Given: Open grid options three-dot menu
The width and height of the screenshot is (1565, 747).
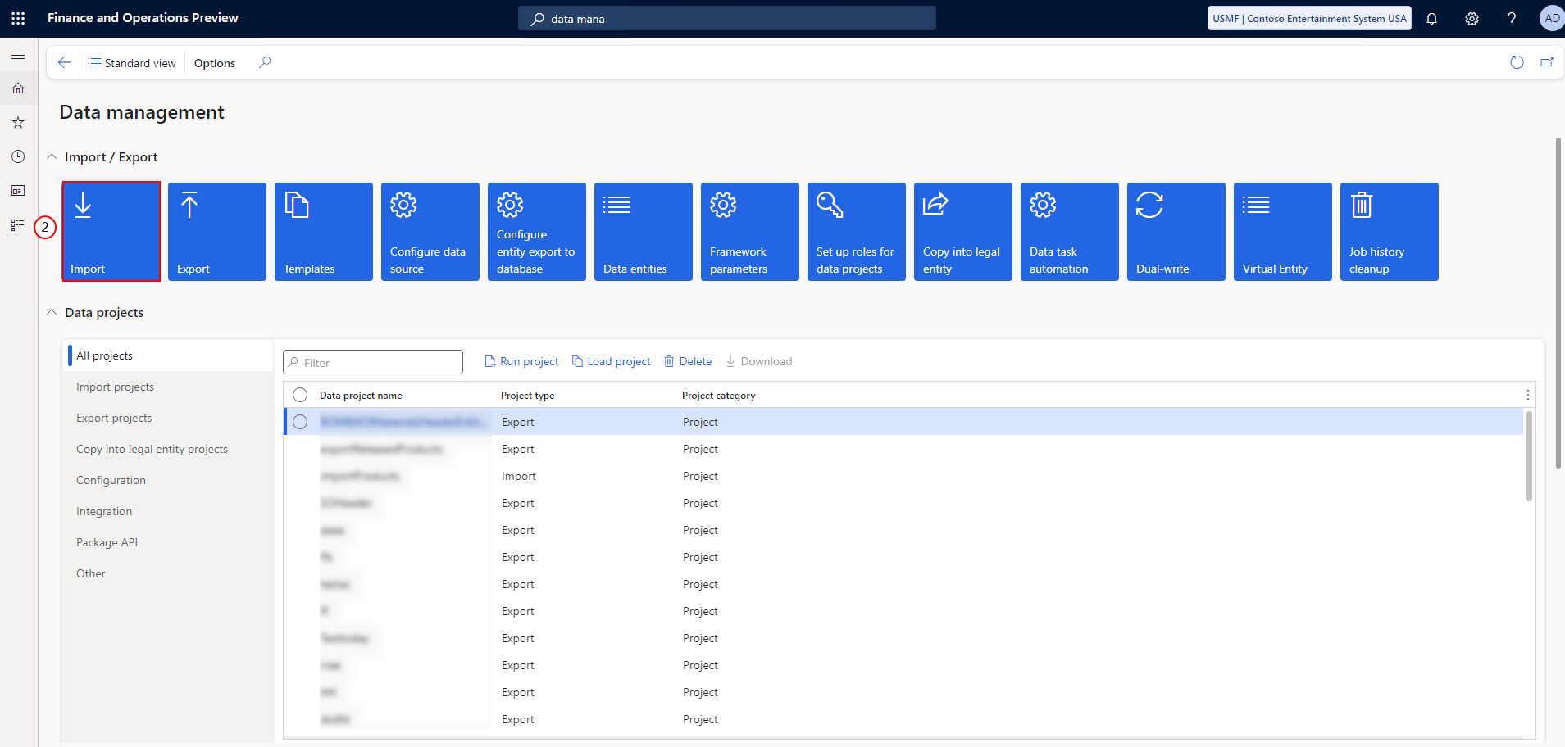Looking at the screenshot, I should (x=1528, y=395).
